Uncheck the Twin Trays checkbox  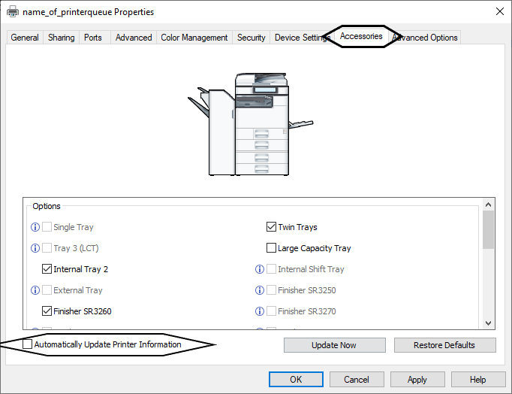(x=272, y=227)
